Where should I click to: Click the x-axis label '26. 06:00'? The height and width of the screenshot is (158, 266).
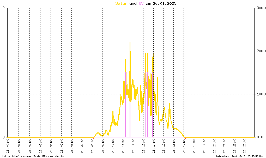pyautogui.click(x=72, y=146)
